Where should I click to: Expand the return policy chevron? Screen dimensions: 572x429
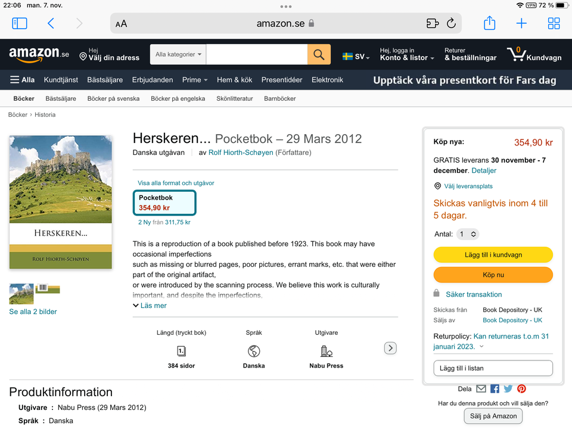pyautogui.click(x=481, y=346)
